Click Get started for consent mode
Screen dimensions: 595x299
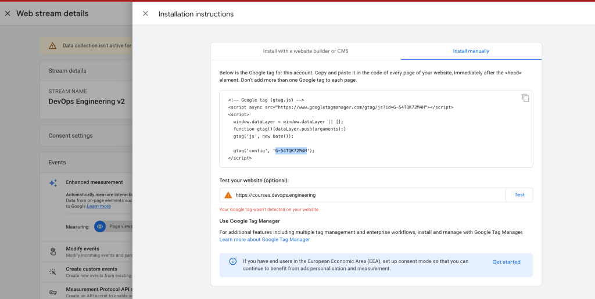coord(506,262)
